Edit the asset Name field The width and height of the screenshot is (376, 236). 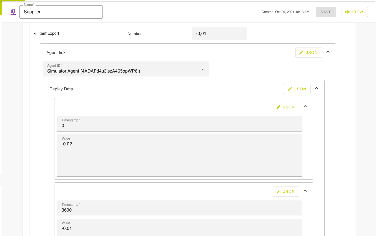coord(61,12)
